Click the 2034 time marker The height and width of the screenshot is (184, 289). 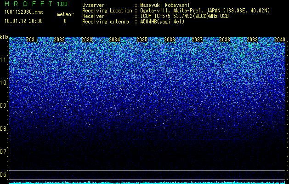click(x=114, y=40)
